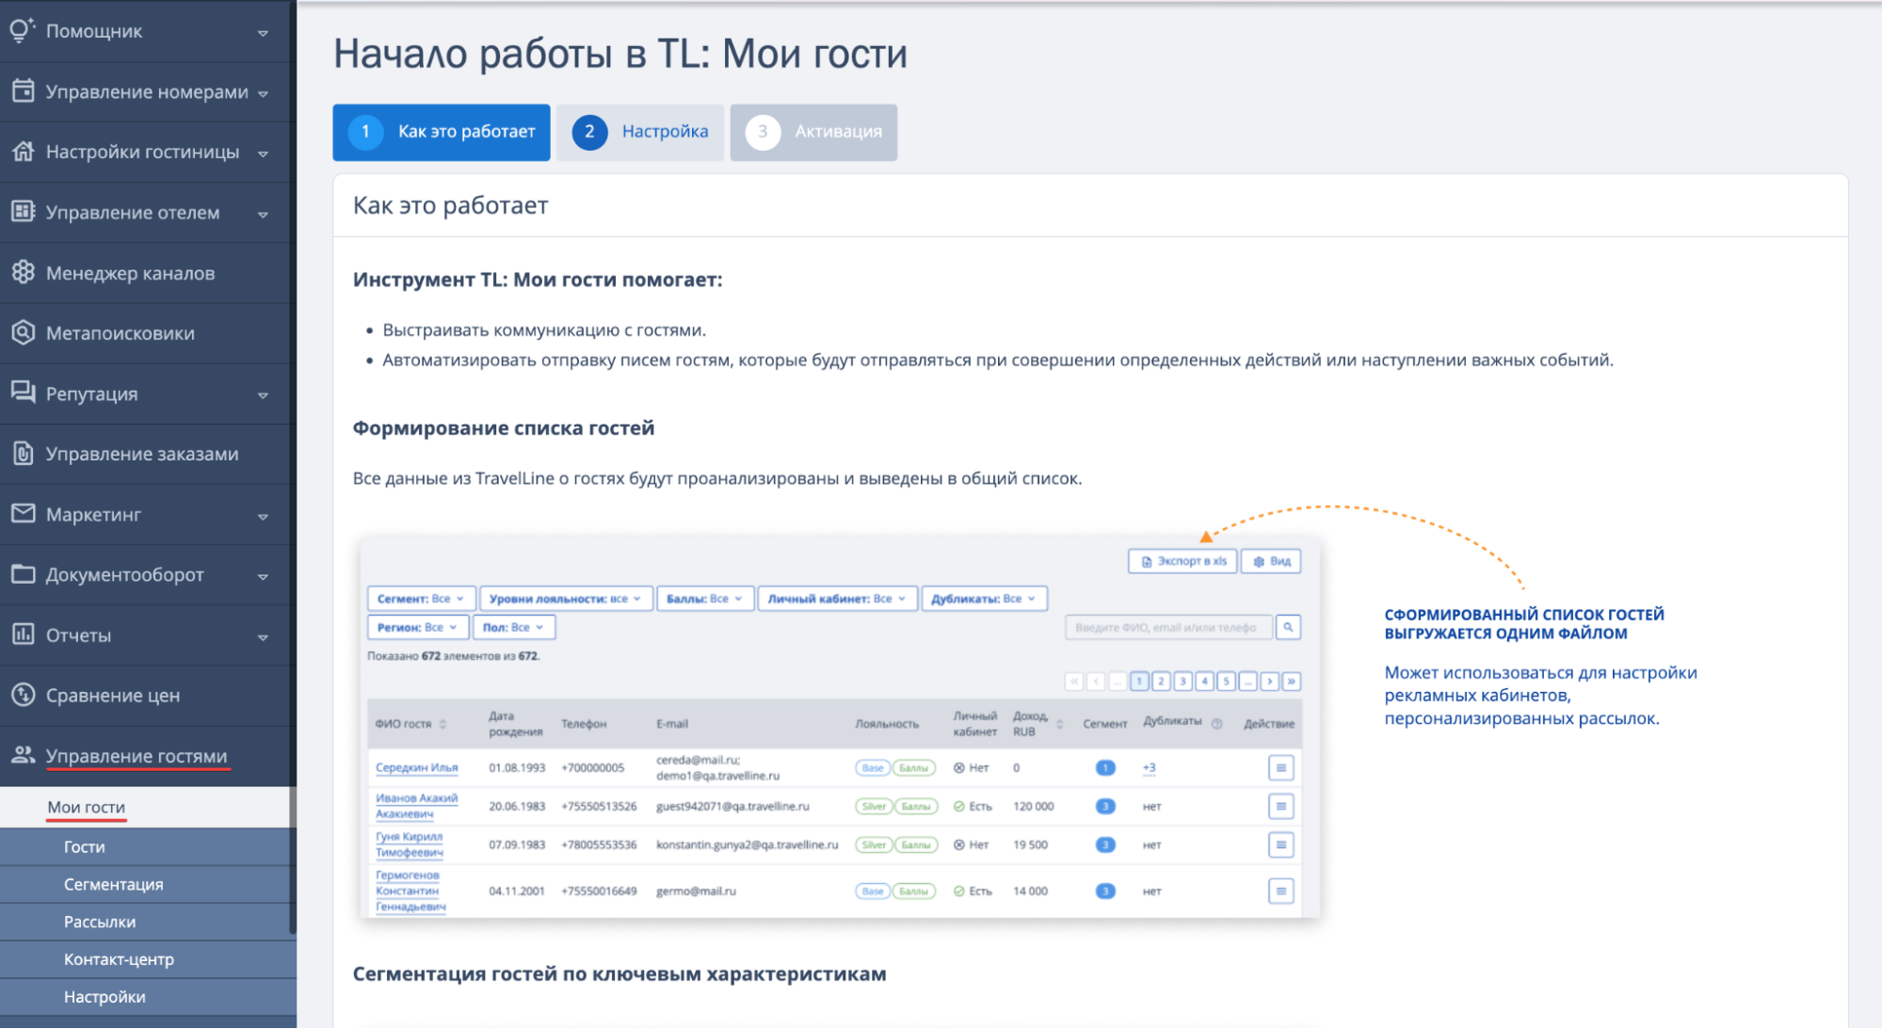Switch to the Активация step tab
The image size is (1882, 1029).
(x=813, y=132)
